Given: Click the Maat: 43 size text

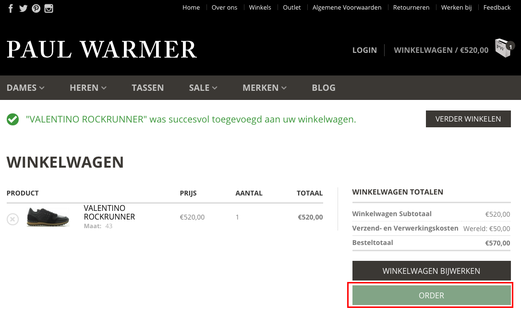Looking at the screenshot, I should pyautogui.click(x=98, y=226).
